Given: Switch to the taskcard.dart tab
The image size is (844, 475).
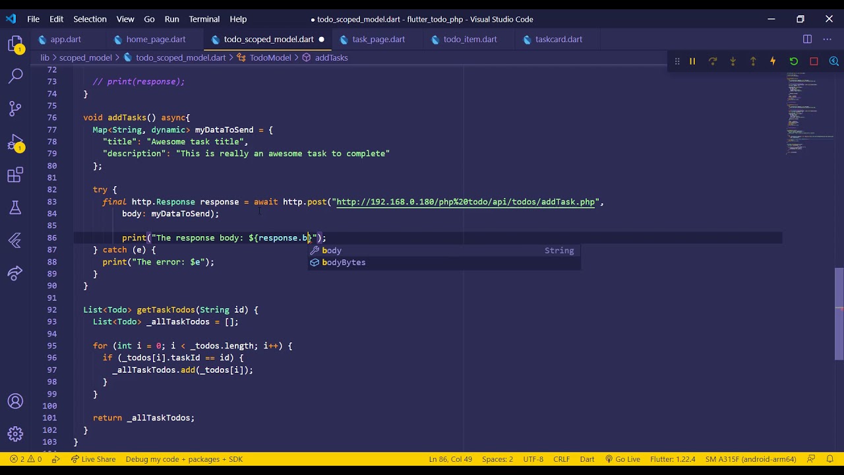Looking at the screenshot, I should 558,40.
